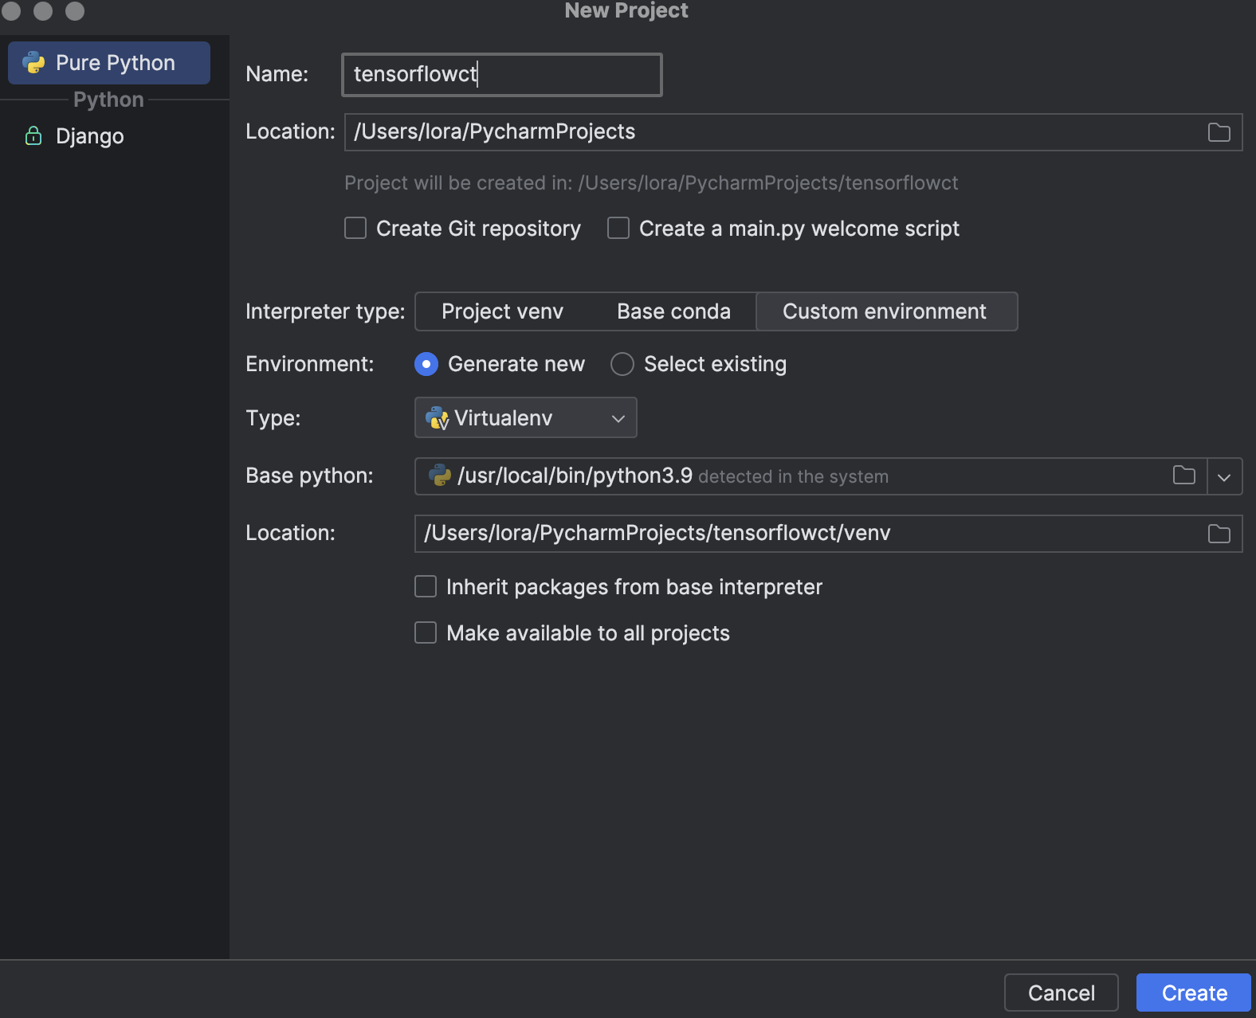Enable Create Git repository checkbox
Screen dimensions: 1256x1018
click(x=355, y=229)
